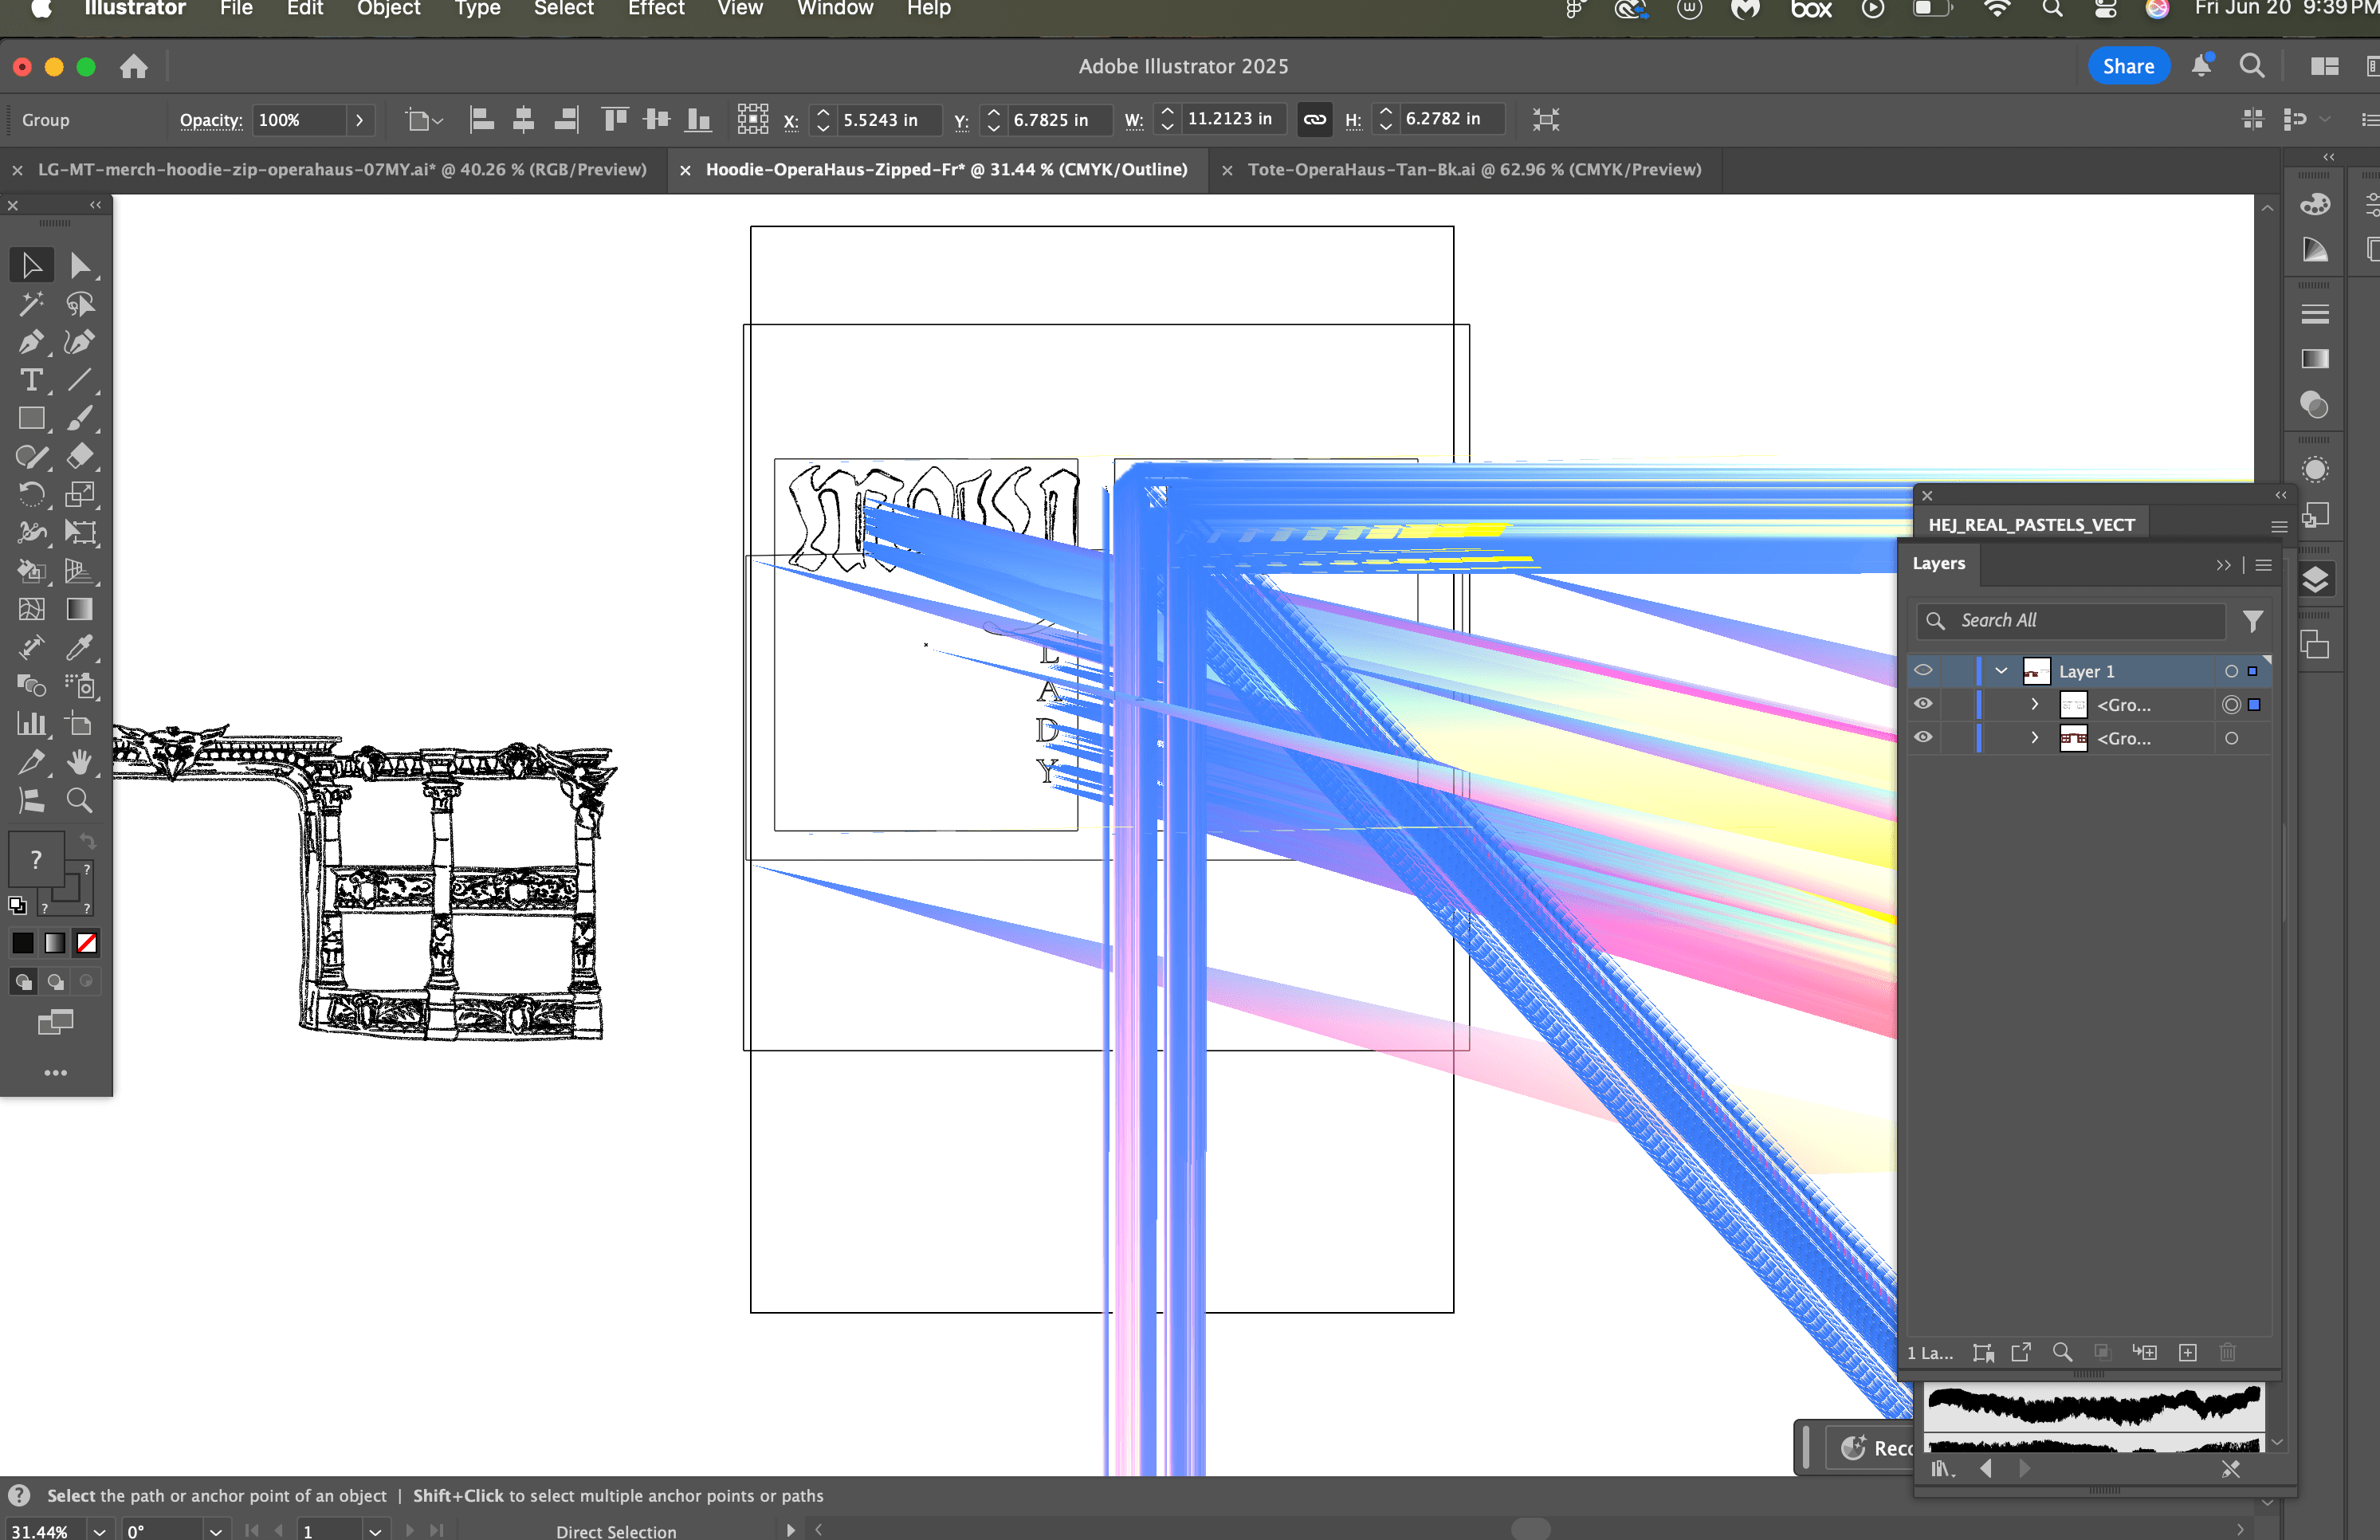
Task: Select the Zoom tool in toolbar
Action: (80, 800)
